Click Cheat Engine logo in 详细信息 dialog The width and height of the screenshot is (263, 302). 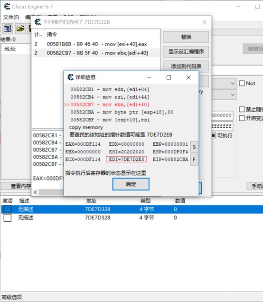point(70,77)
